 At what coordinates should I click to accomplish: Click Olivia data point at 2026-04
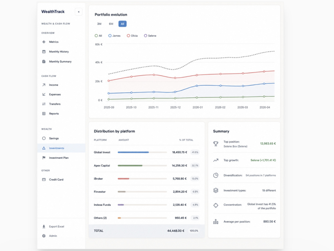tap(264, 72)
